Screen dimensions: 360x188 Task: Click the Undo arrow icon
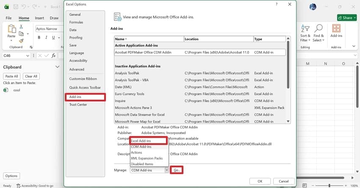(x=24, y=7)
